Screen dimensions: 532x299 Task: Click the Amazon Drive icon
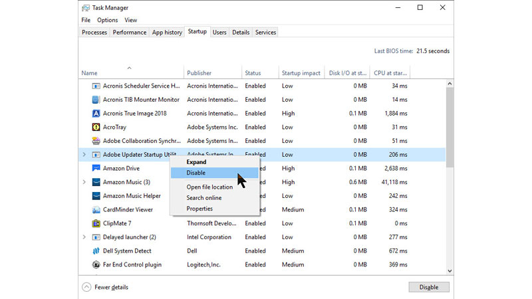pos(96,169)
